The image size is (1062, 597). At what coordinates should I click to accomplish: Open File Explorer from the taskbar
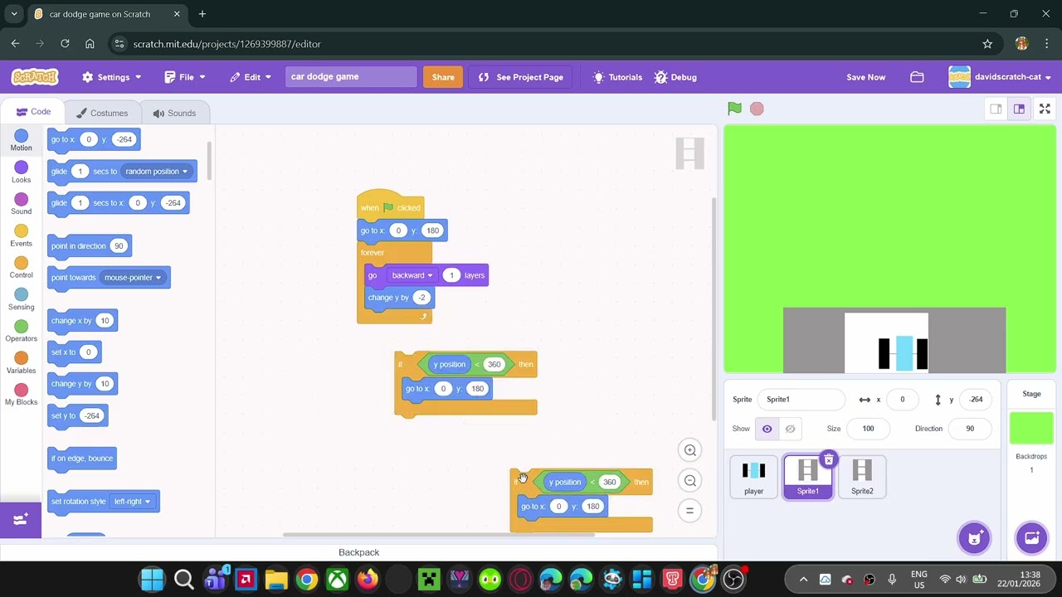[276, 579]
